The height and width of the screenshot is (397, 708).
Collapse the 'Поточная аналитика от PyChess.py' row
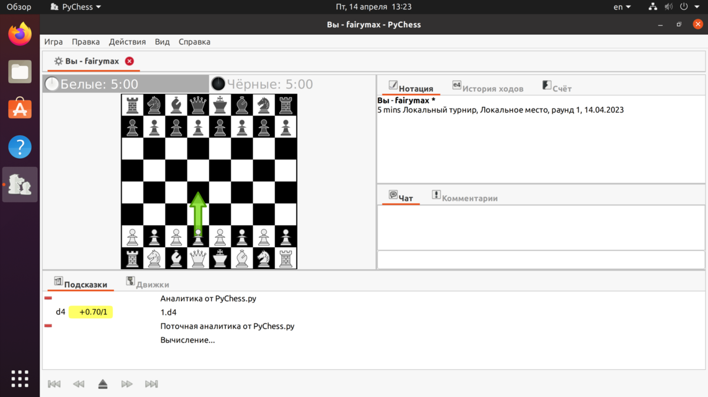click(48, 326)
